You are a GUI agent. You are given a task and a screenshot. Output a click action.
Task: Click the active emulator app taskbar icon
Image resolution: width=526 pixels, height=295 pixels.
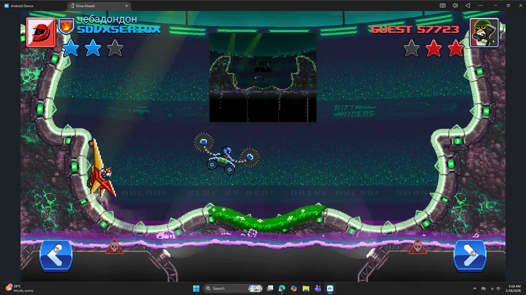pos(330,289)
